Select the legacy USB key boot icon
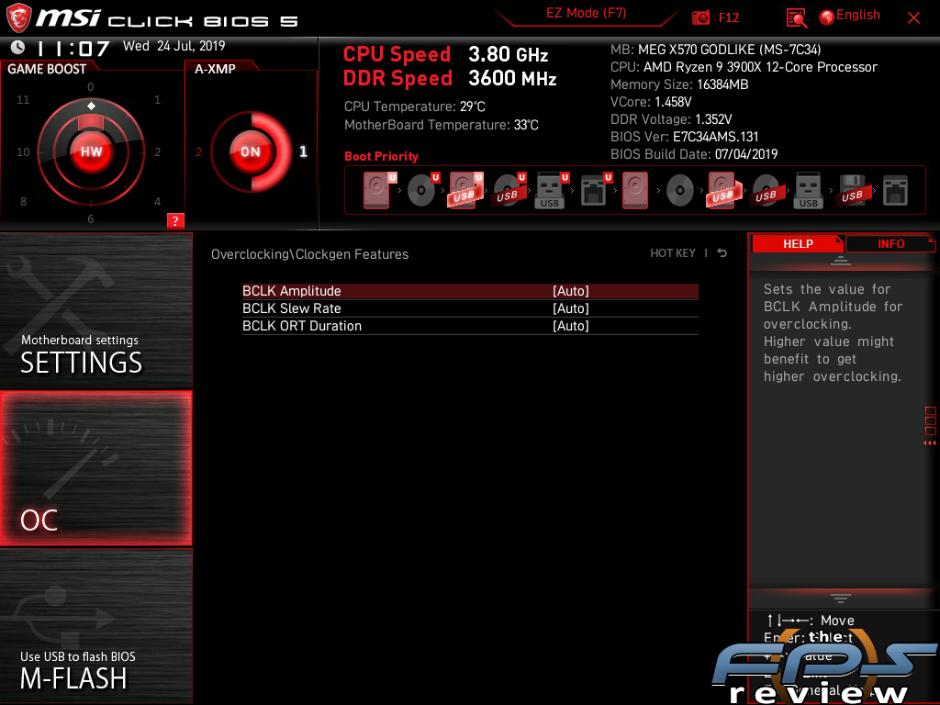The width and height of the screenshot is (940, 705). [x=808, y=190]
